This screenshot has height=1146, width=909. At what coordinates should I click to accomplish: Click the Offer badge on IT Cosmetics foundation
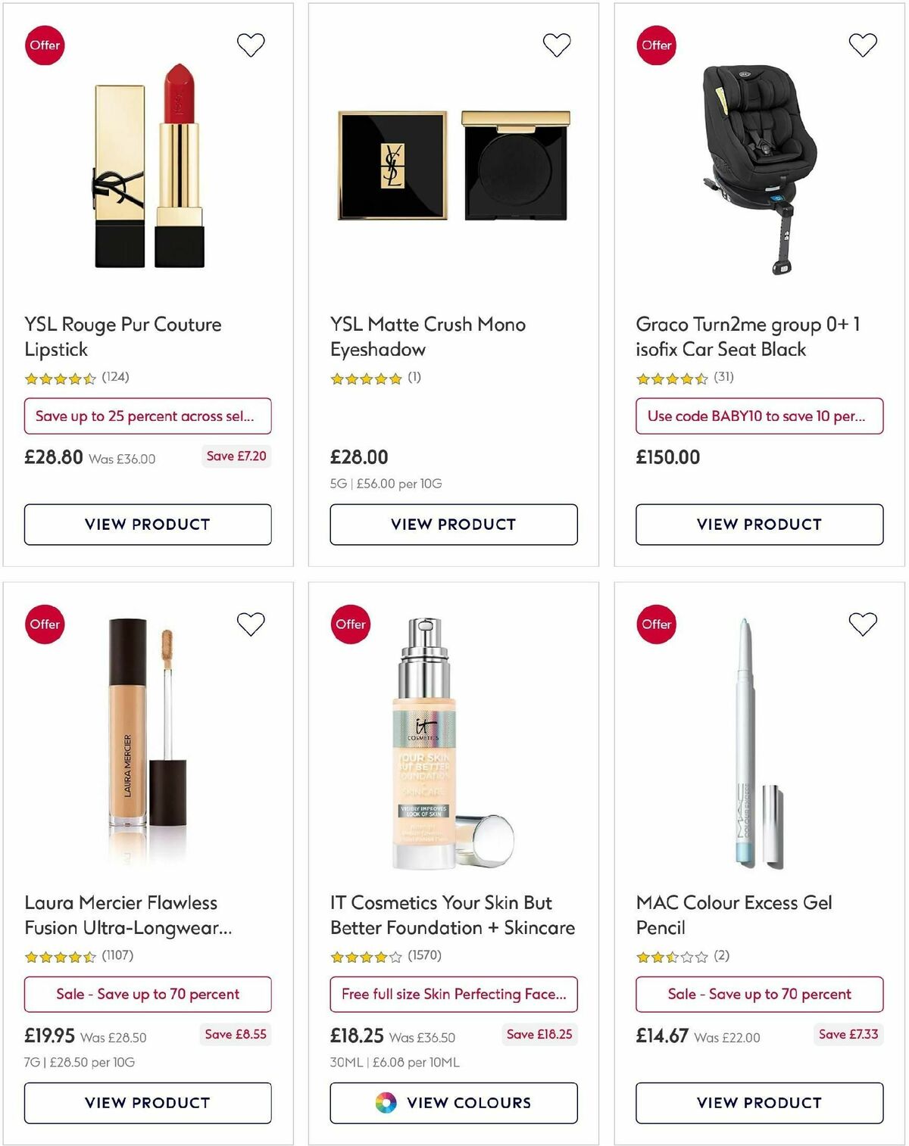349,624
